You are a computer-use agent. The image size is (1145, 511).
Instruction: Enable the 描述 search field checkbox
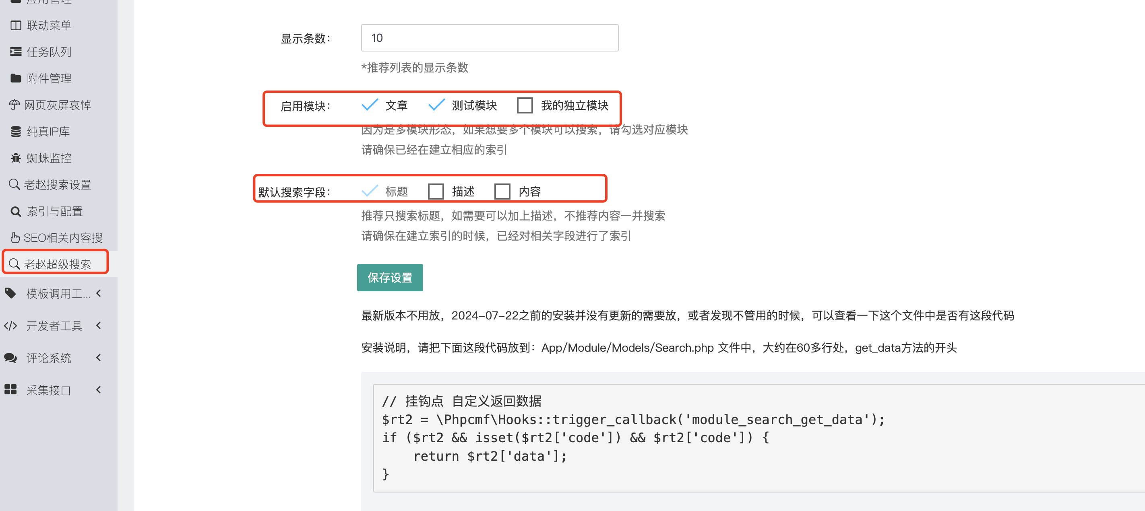tap(436, 192)
